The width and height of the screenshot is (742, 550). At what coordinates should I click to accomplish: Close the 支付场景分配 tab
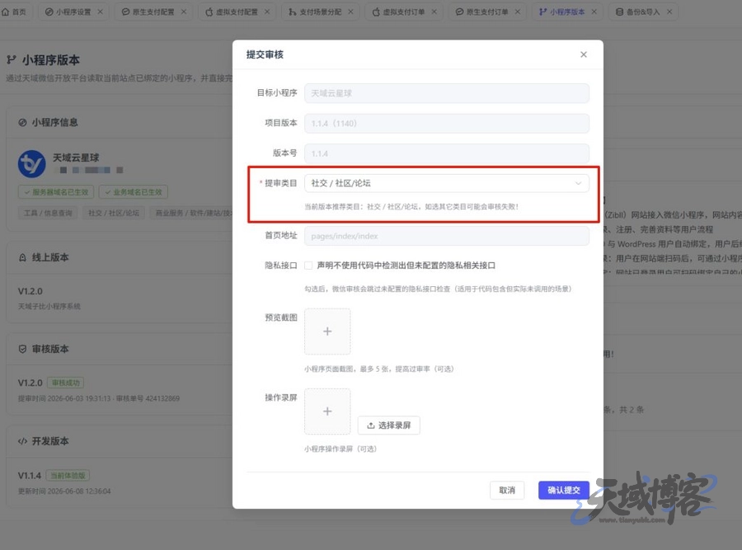pos(350,12)
